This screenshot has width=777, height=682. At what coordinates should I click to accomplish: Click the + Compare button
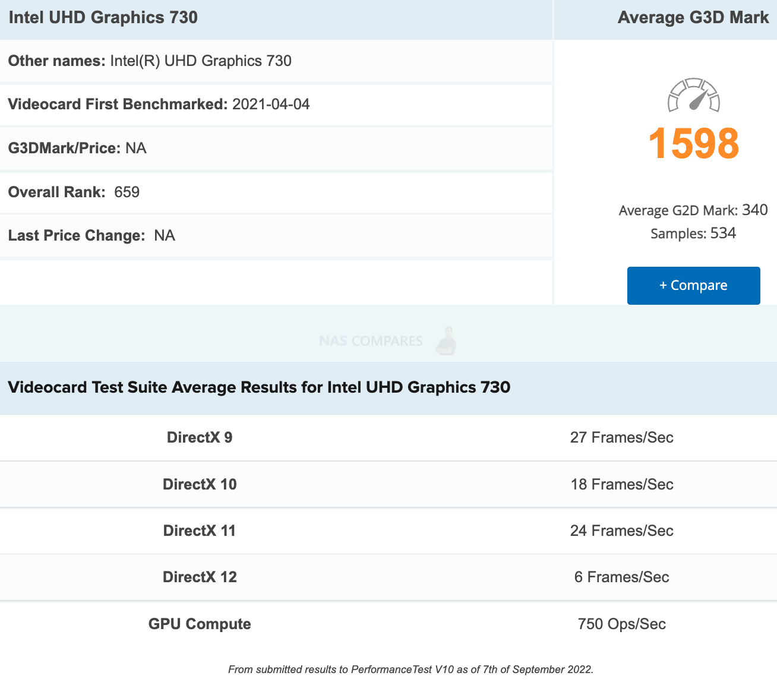click(x=693, y=285)
